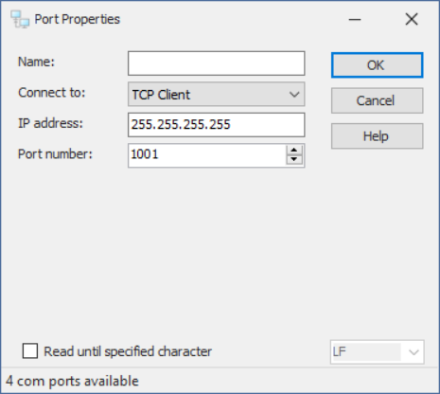440x394 pixels.
Task: Decrease port number with down spinner arrow
Action: coord(294,159)
